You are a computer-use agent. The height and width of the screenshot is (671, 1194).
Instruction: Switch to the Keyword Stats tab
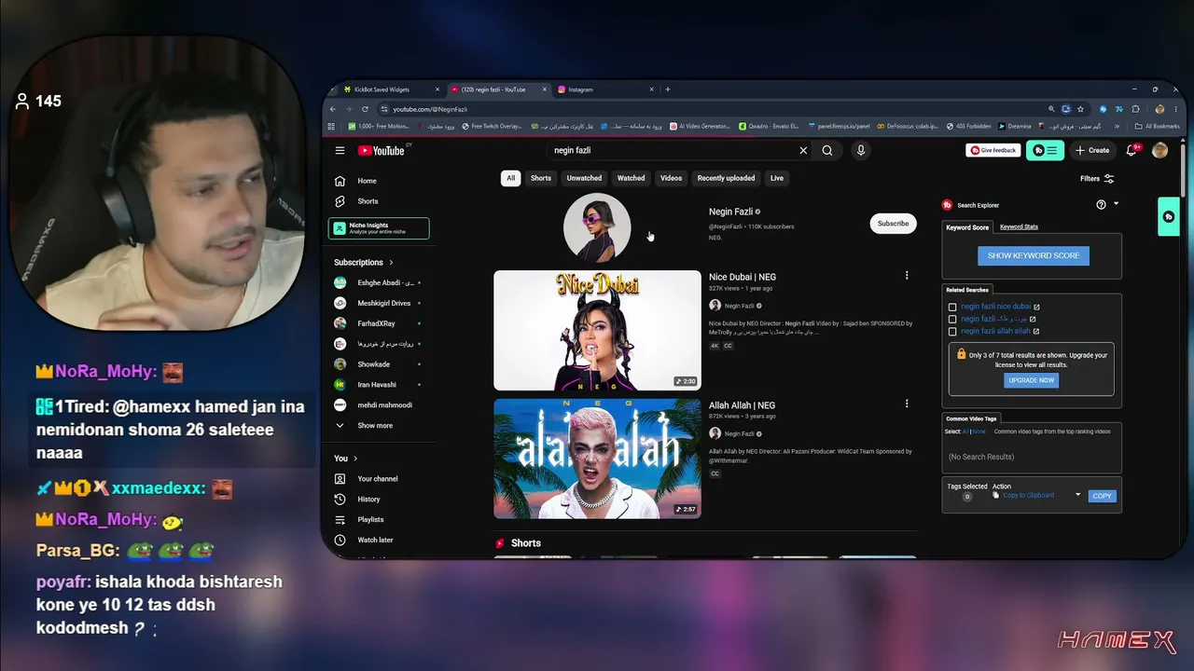tap(1019, 226)
